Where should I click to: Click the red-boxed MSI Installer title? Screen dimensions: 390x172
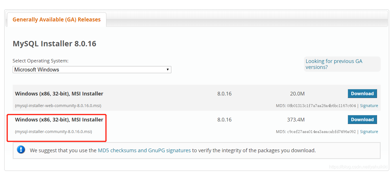[59, 120]
